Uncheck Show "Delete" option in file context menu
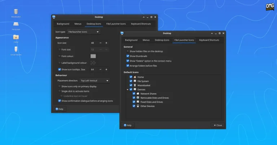 click(x=128, y=61)
